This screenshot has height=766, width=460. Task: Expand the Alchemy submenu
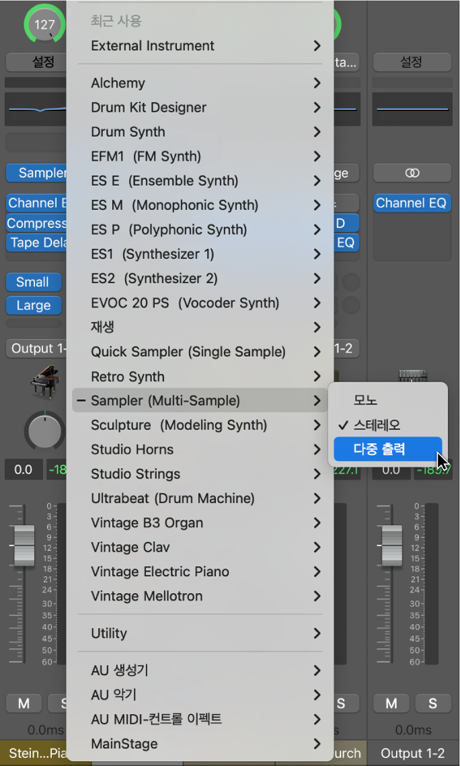click(317, 83)
